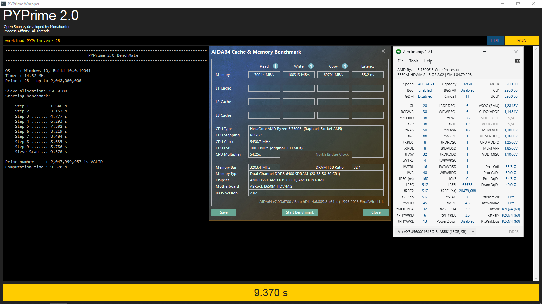Click the Motherboard field showing ASRock B650M-HDV/M.2
The height and width of the screenshot is (304, 542).
tap(316, 186)
